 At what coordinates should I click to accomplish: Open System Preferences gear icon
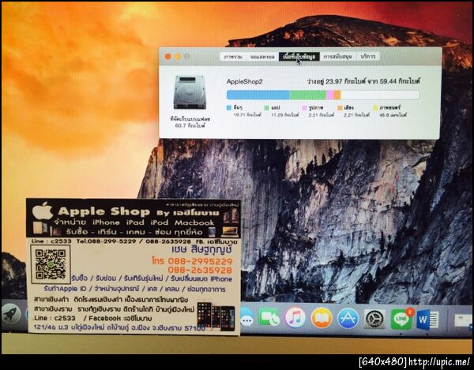point(374,319)
